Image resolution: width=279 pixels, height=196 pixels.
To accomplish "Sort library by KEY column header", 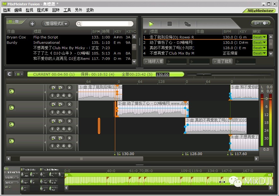I will point(119,32).
